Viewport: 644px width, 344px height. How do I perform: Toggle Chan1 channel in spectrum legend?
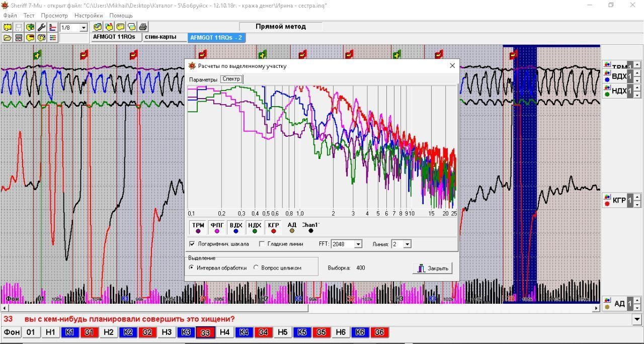(310, 228)
